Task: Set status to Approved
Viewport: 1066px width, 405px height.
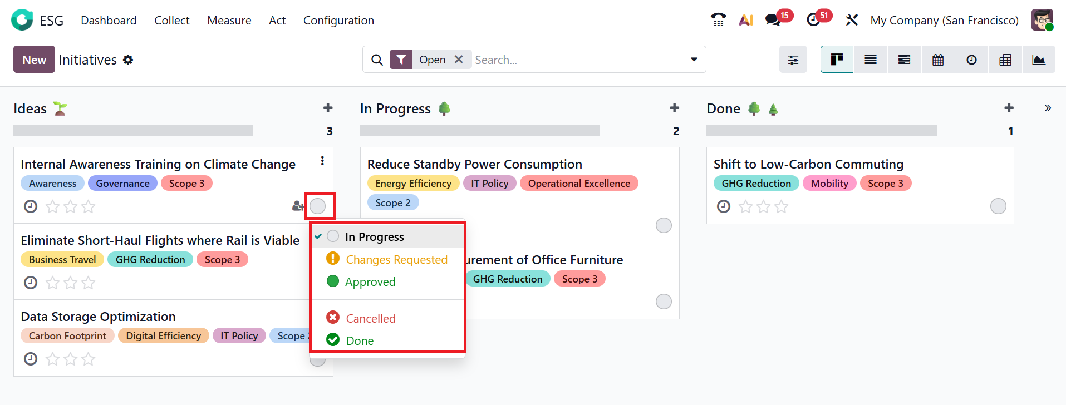Action: click(x=370, y=282)
